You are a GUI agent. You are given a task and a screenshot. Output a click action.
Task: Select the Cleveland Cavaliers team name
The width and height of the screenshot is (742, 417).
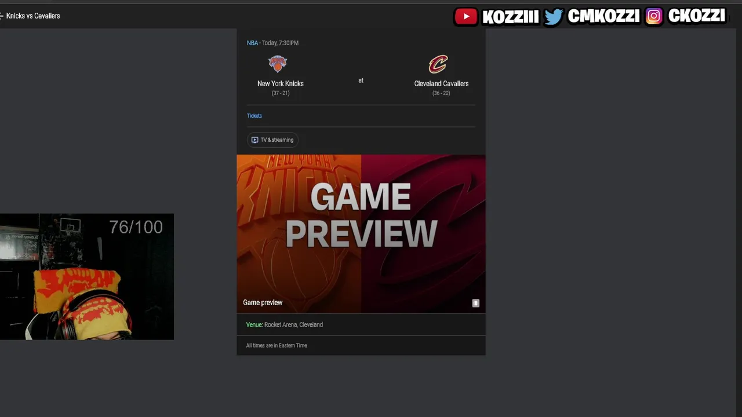[441, 83]
